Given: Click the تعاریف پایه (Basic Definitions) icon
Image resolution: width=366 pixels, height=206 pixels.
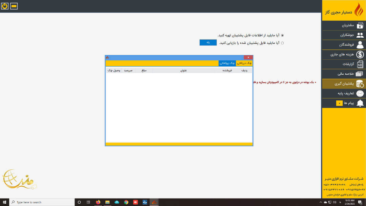Looking at the screenshot, I should tap(360, 93).
